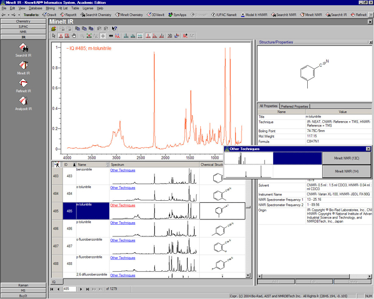Open the Hit List menu
This screenshot has height=299, width=374.
tap(63, 8)
